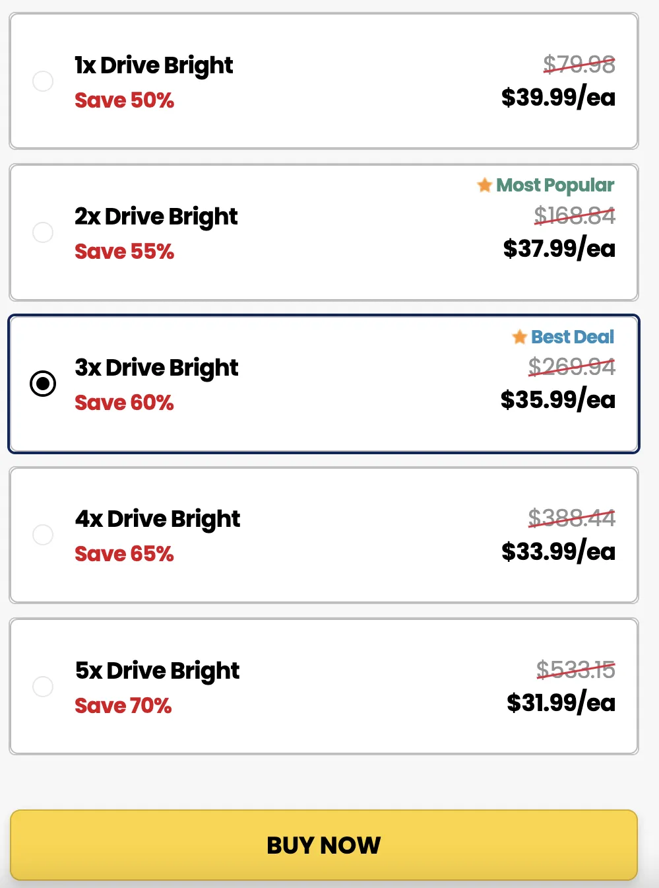Click the Most Popular star icon
This screenshot has height=888, width=659.
(485, 186)
